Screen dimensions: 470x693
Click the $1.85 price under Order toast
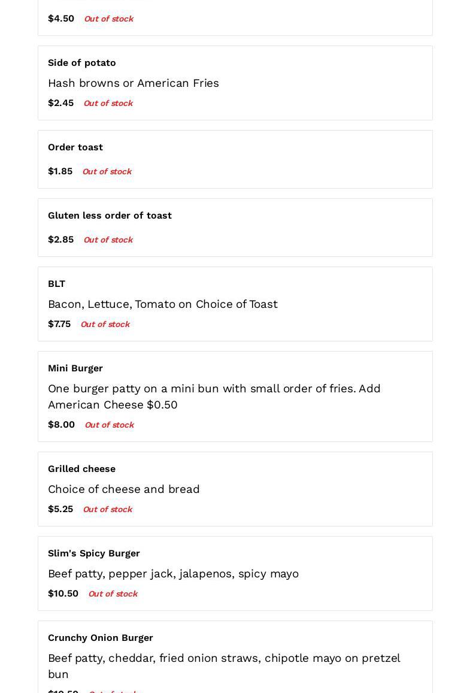pyautogui.click(x=60, y=171)
